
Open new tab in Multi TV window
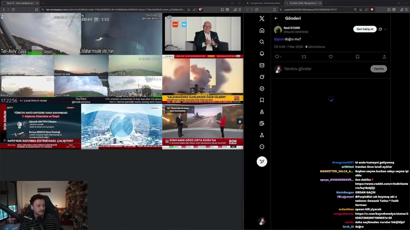43,3
